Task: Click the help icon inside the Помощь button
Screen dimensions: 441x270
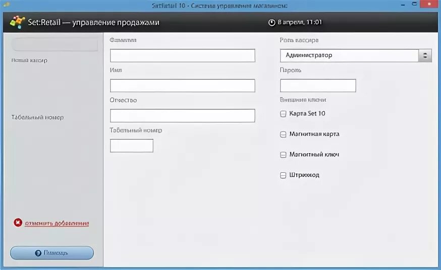Action: click(38, 253)
